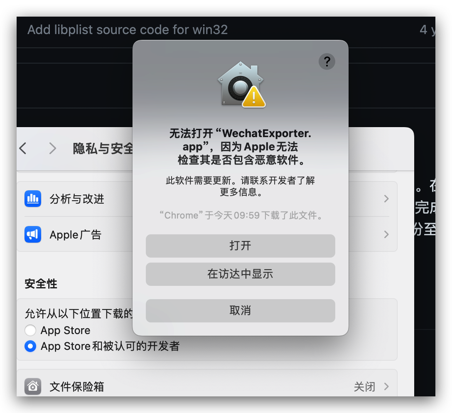This screenshot has width=452, height=413.
Task: Open the 分析与改进 icon in settings
Action: 32,199
